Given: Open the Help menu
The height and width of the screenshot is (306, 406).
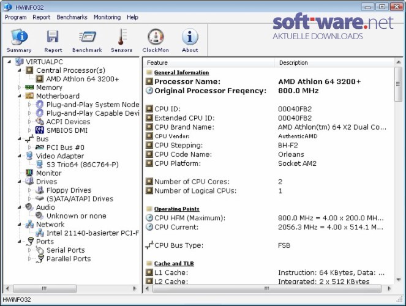Looking at the screenshot, I should 132,17.
